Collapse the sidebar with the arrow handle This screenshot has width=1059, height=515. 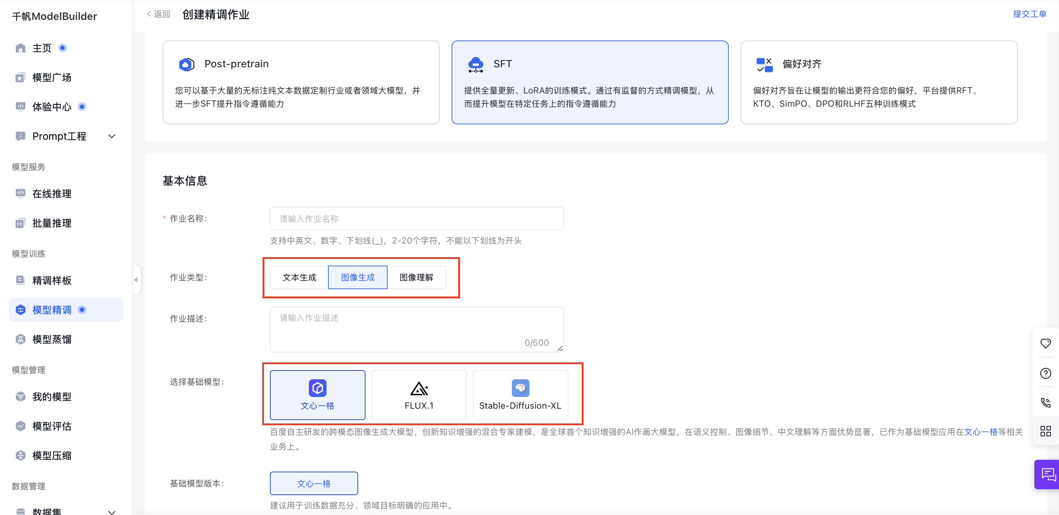(136, 280)
